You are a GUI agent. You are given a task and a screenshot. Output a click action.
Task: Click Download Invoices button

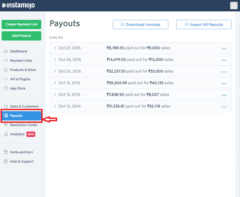(x=141, y=24)
